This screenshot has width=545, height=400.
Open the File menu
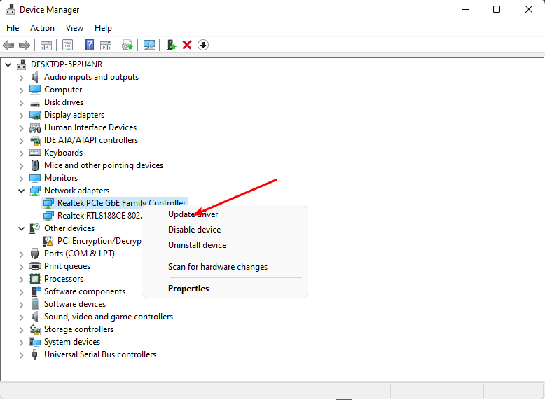click(x=13, y=28)
